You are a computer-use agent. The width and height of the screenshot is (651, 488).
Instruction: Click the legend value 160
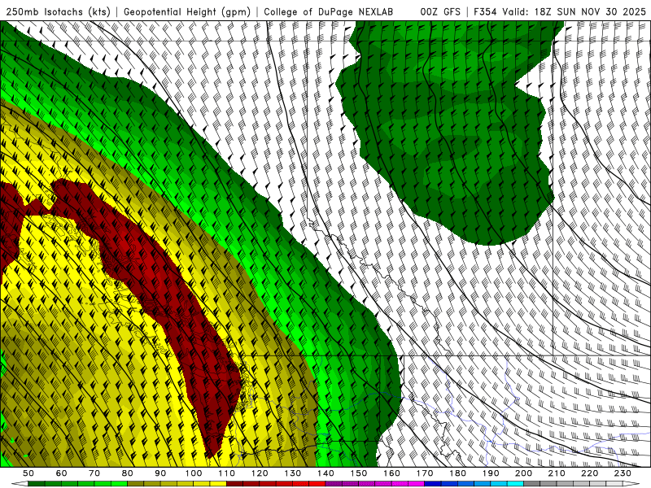point(391,473)
